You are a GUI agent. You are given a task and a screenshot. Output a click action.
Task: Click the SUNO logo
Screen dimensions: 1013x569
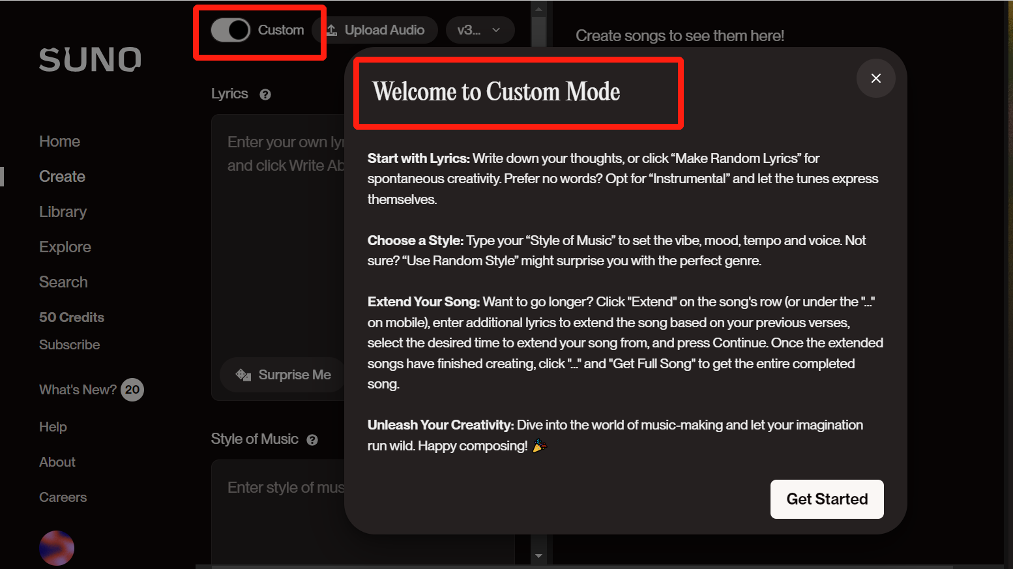tap(90, 59)
